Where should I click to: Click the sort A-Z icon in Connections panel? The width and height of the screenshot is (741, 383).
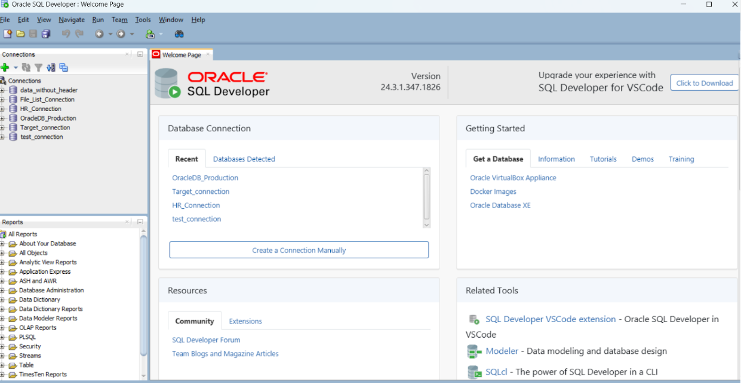50,67
